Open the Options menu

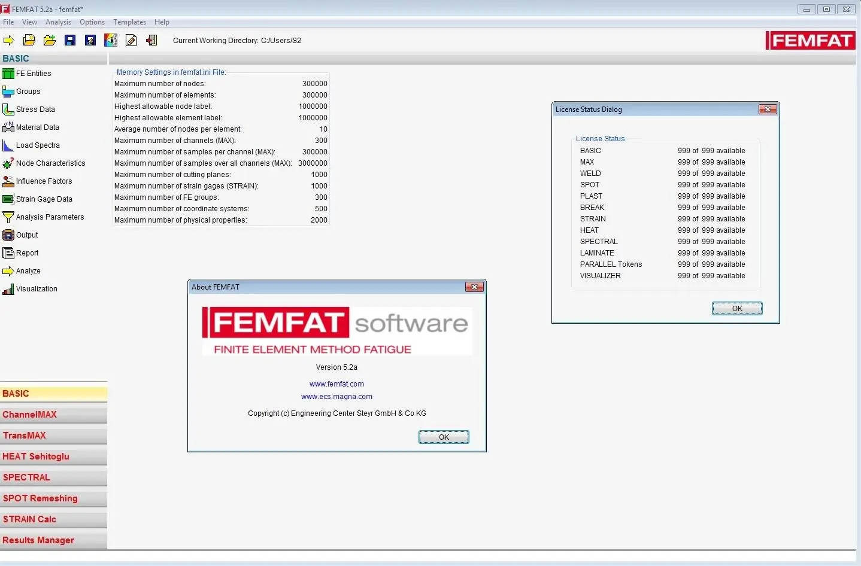coord(92,22)
